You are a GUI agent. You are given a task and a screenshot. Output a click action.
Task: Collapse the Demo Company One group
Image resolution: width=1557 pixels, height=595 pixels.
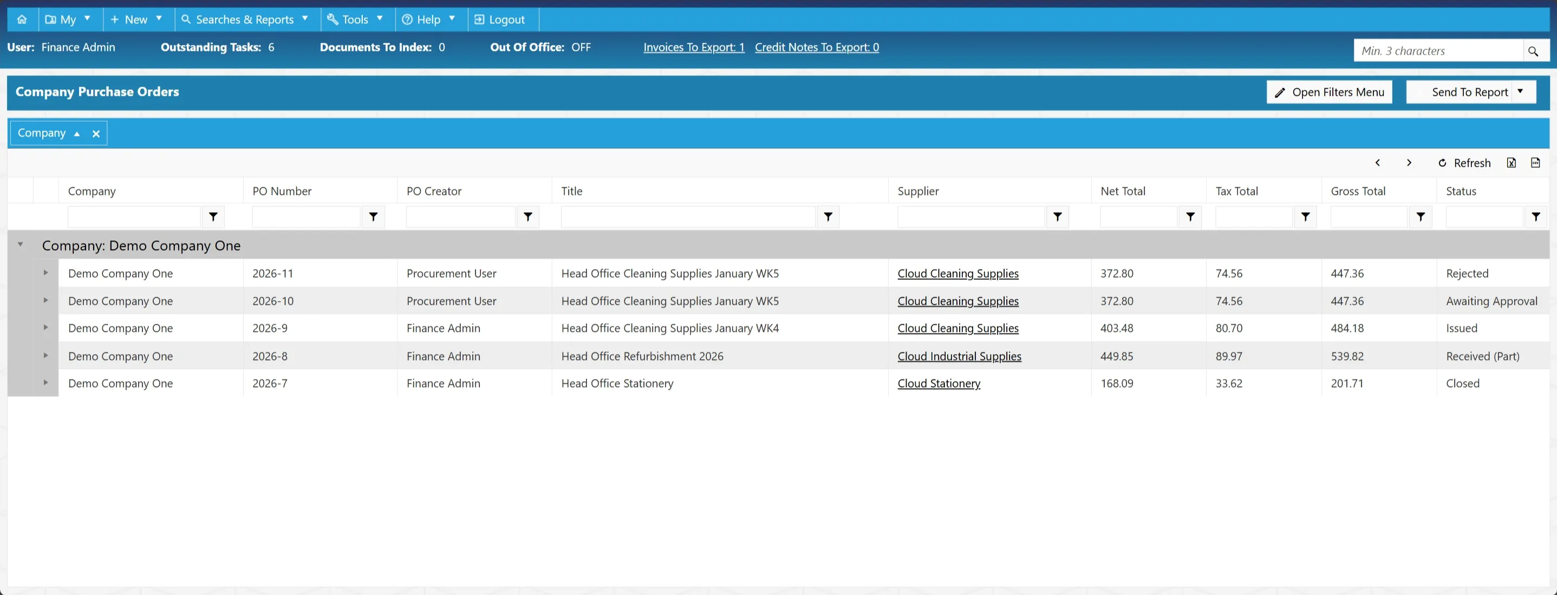[x=20, y=245]
